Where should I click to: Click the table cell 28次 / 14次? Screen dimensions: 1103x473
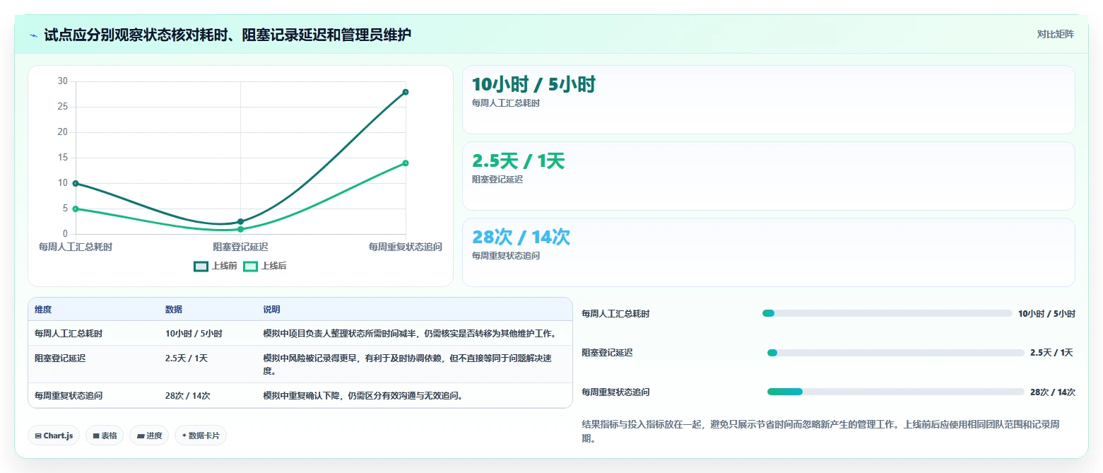188,395
